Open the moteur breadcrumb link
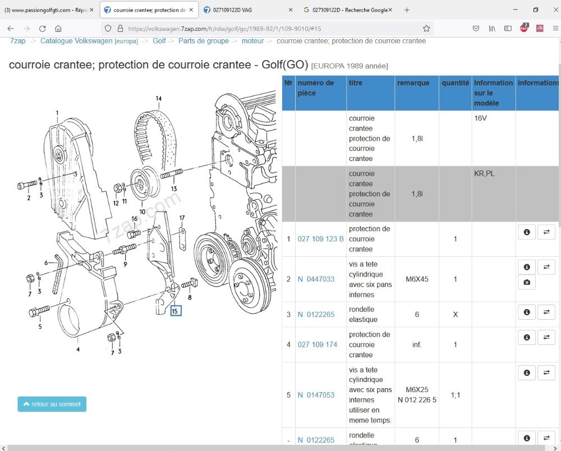 point(252,41)
